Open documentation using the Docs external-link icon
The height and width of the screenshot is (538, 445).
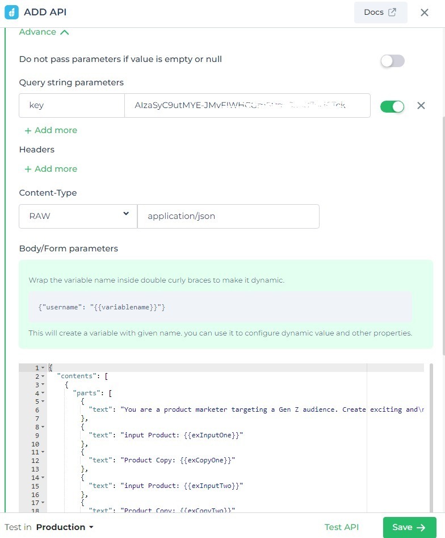click(392, 12)
